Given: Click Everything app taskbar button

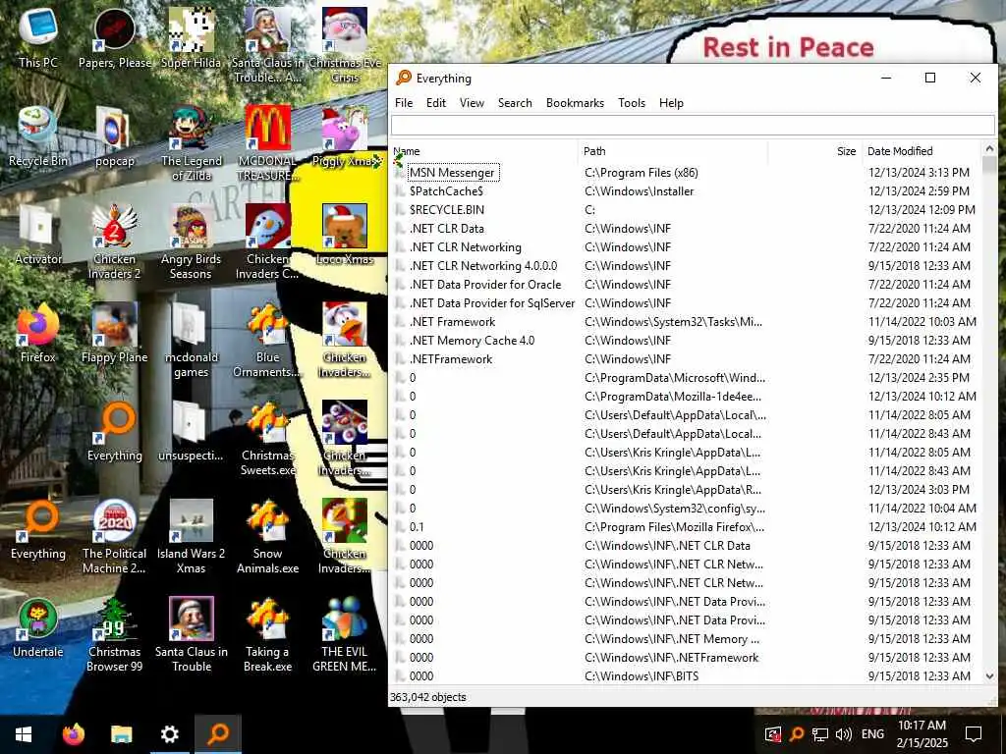Looking at the screenshot, I should click(218, 734).
